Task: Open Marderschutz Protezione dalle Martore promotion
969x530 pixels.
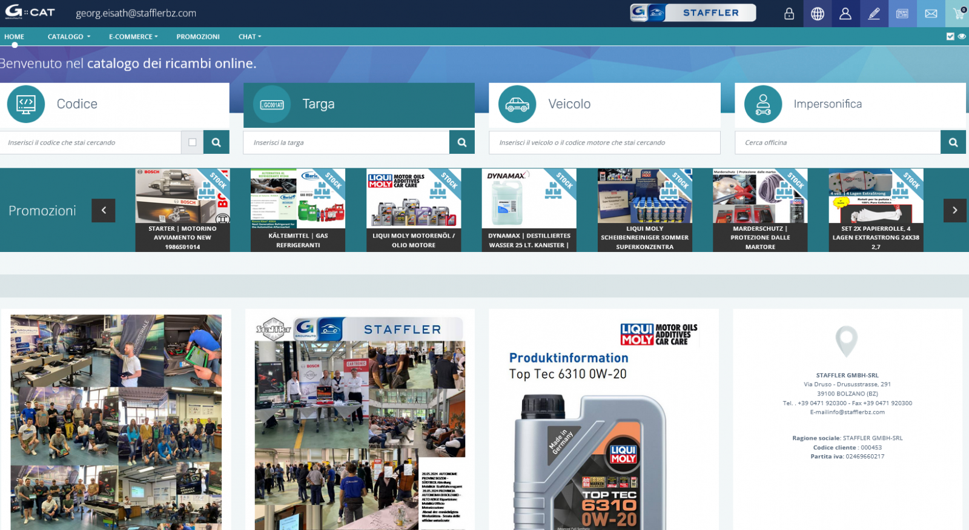Action: point(760,210)
